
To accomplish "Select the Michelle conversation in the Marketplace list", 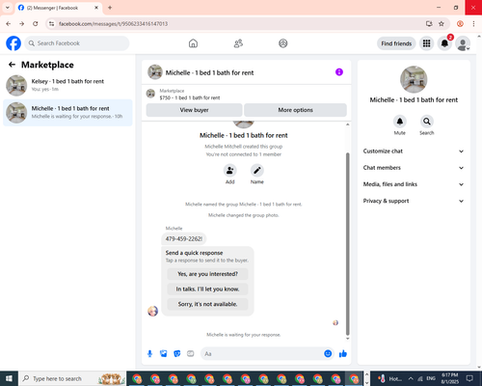I will point(67,113).
